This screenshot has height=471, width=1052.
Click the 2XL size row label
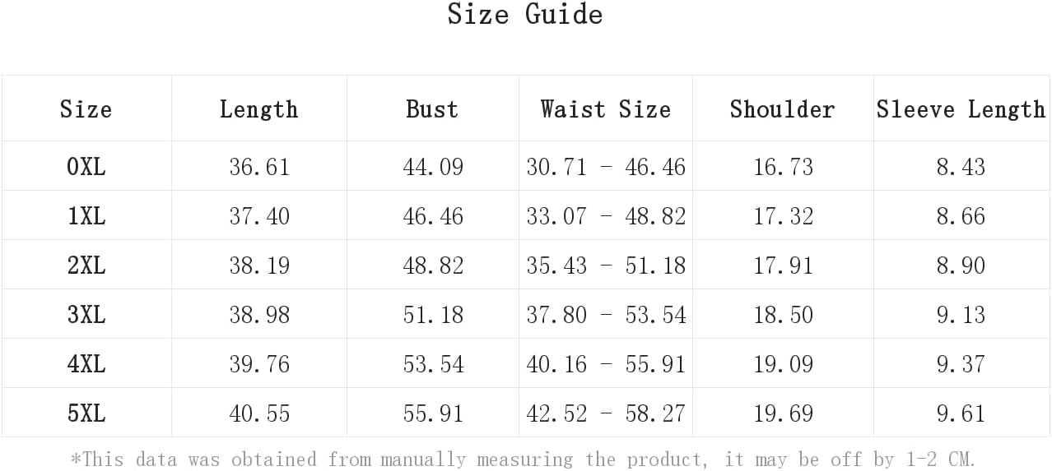86,266
